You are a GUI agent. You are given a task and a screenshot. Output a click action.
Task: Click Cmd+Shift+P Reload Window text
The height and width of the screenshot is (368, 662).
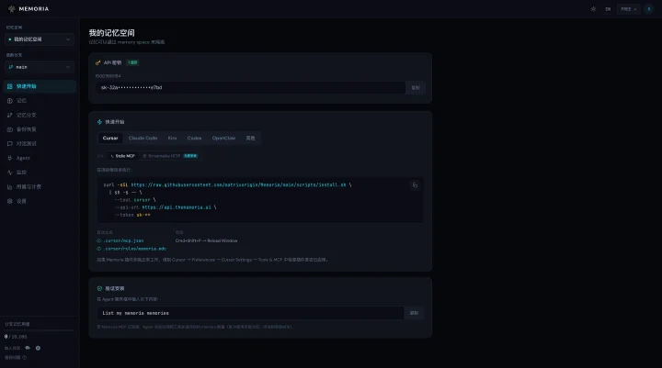click(207, 240)
